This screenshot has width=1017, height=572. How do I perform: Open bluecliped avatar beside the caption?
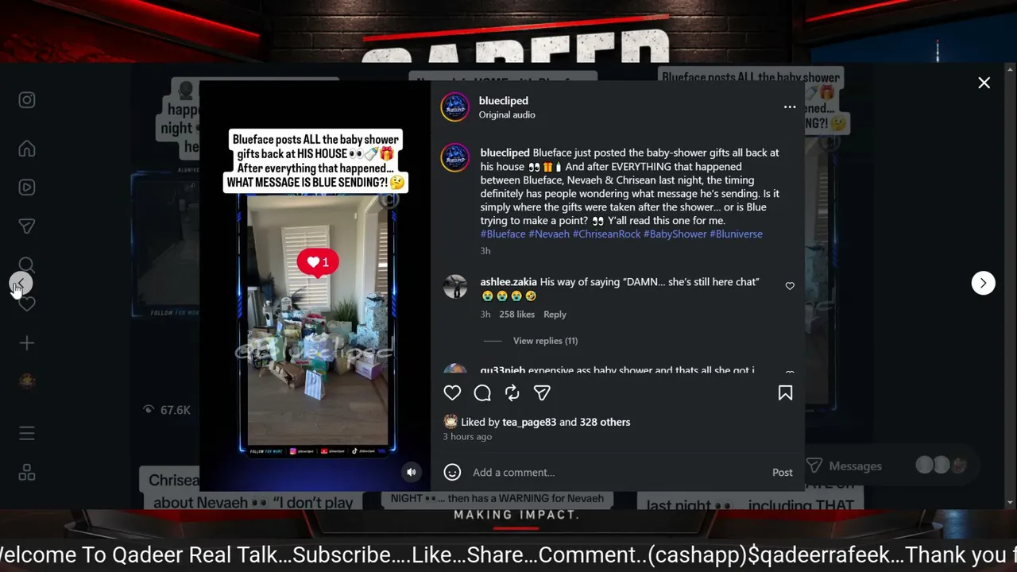tap(455, 157)
